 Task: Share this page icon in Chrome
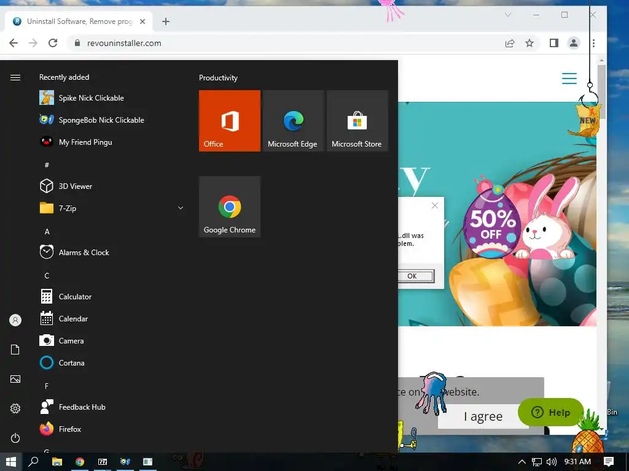click(x=510, y=43)
